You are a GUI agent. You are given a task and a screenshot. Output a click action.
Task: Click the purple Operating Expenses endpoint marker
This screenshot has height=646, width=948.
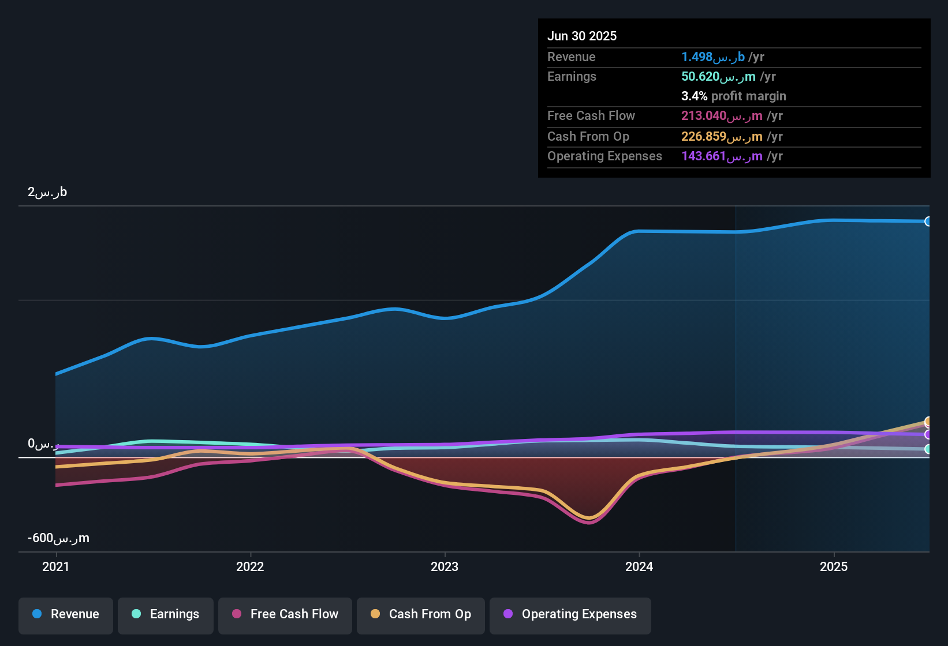point(928,434)
